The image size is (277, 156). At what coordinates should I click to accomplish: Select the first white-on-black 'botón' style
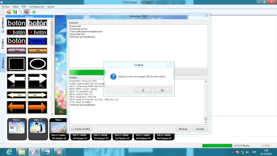point(16,23)
